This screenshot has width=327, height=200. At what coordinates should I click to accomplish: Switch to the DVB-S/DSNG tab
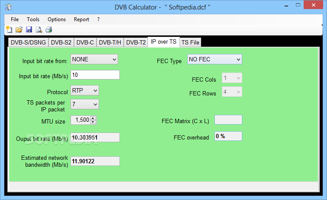click(28, 42)
